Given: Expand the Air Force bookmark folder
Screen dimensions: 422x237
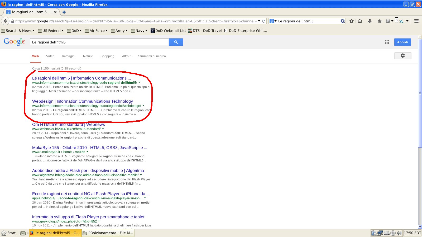Looking at the screenshot, I should click(96, 31).
